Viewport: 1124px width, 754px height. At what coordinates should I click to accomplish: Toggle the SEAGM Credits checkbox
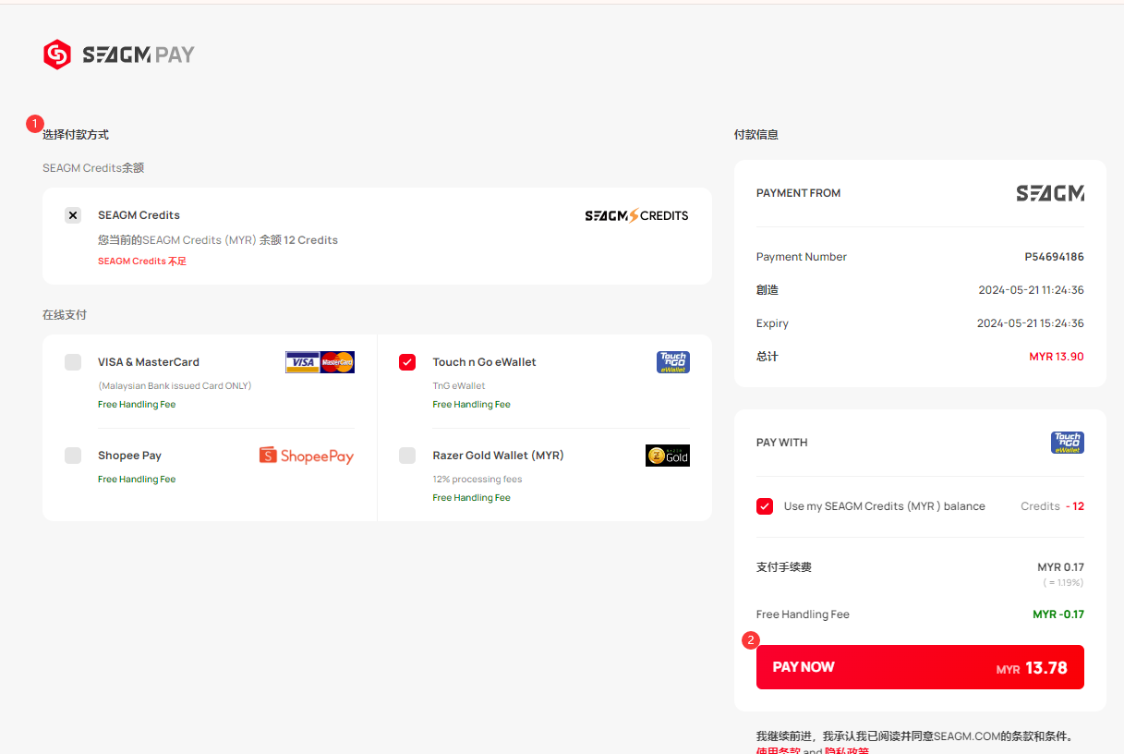coord(73,215)
